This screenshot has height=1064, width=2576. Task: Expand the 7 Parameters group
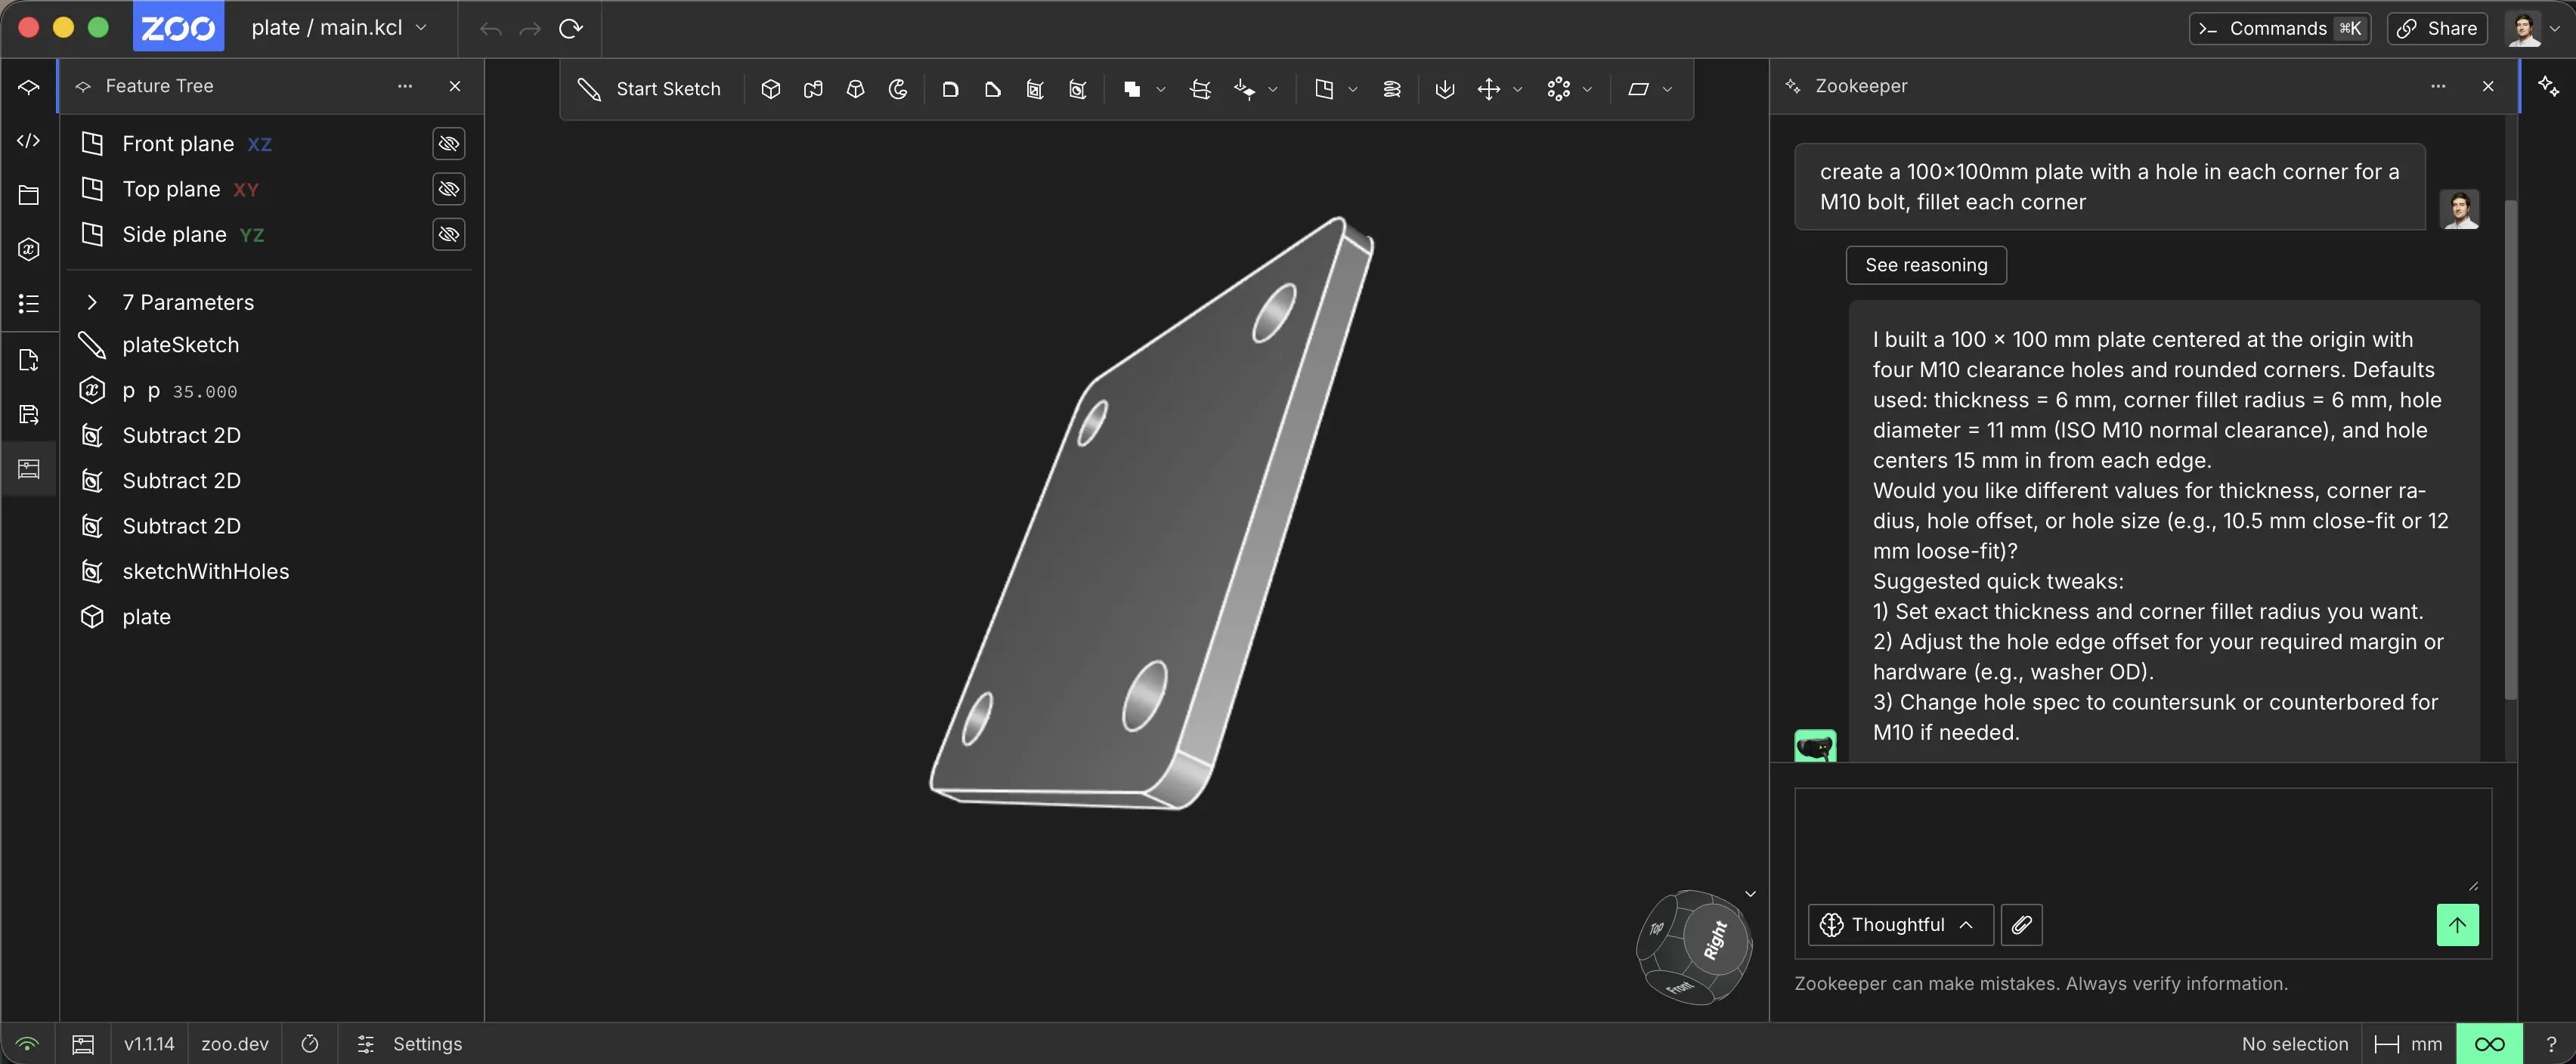pos(92,302)
